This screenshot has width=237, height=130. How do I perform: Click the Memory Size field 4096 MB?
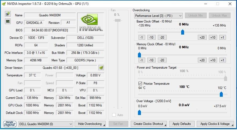point(36,60)
